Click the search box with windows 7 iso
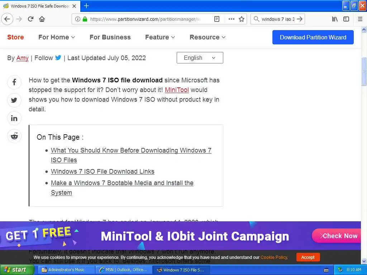The height and width of the screenshot is (275, 367). (278, 19)
